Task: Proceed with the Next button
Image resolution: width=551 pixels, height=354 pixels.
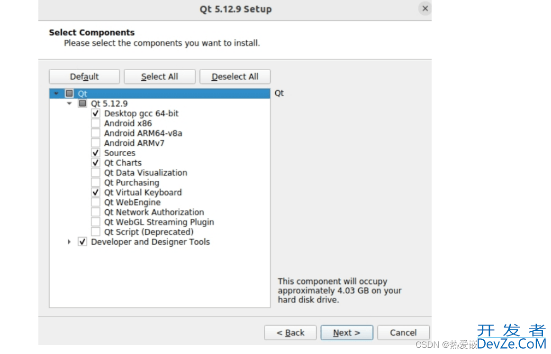Action: click(x=347, y=333)
